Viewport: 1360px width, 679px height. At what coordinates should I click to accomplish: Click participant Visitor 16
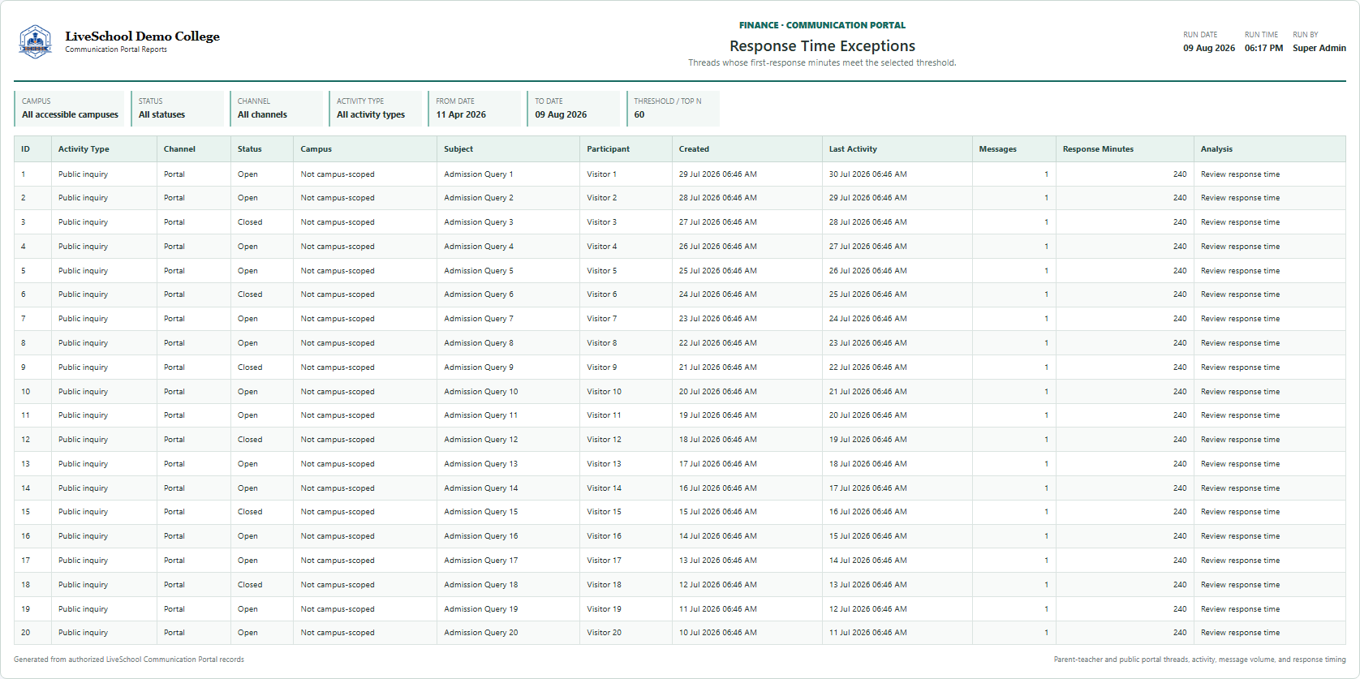click(x=605, y=536)
